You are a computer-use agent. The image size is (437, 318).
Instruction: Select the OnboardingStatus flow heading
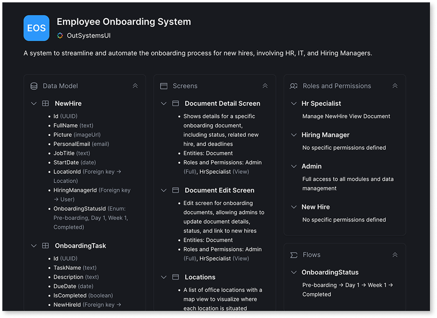tap(330, 272)
